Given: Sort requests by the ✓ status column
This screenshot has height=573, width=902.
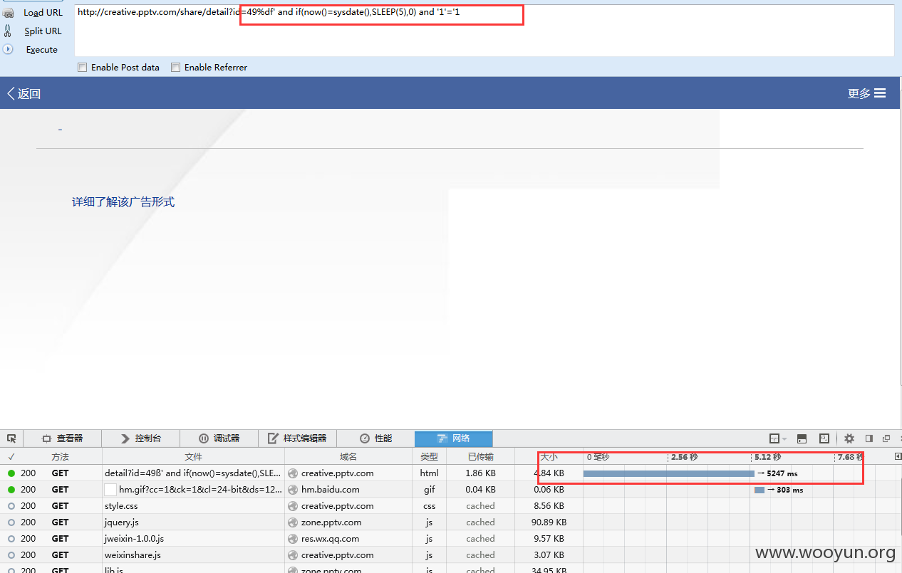Looking at the screenshot, I should pyautogui.click(x=11, y=457).
